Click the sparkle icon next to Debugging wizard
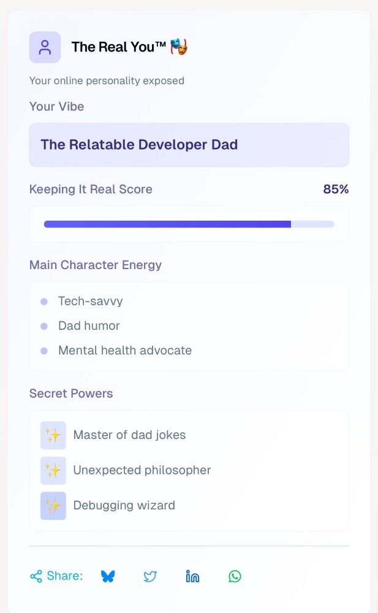The image size is (378, 613). (x=53, y=506)
